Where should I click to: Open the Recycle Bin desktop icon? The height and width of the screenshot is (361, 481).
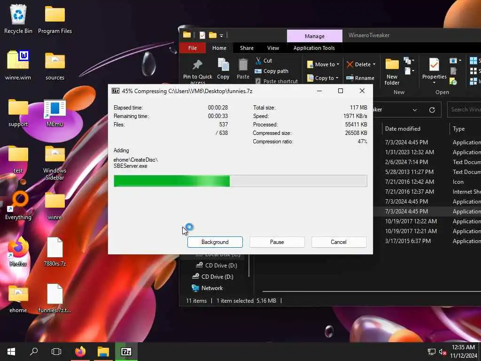click(18, 19)
